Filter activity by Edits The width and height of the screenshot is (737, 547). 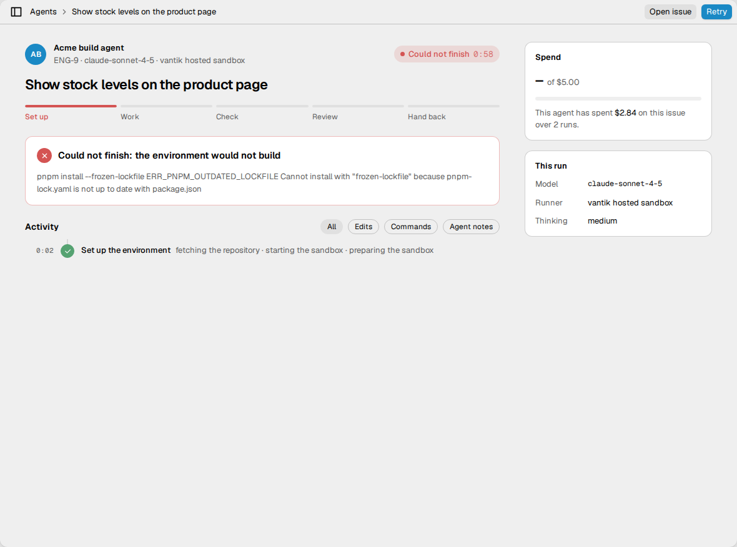(x=364, y=227)
